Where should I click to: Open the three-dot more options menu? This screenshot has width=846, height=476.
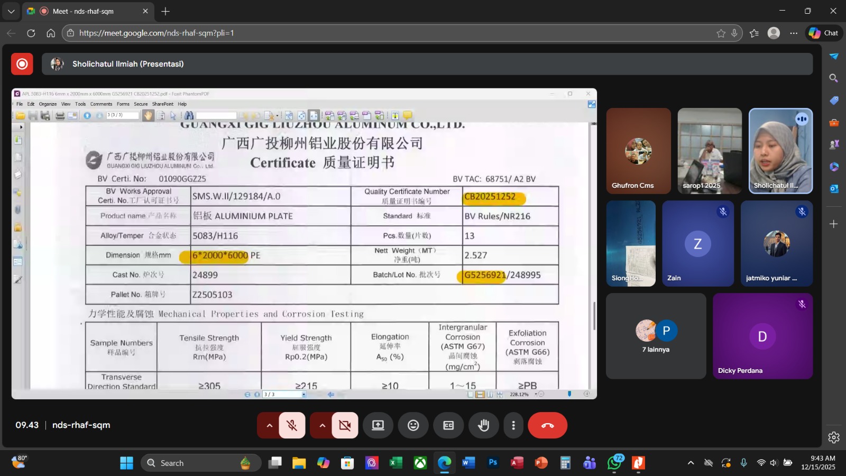[x=513, y=425]
